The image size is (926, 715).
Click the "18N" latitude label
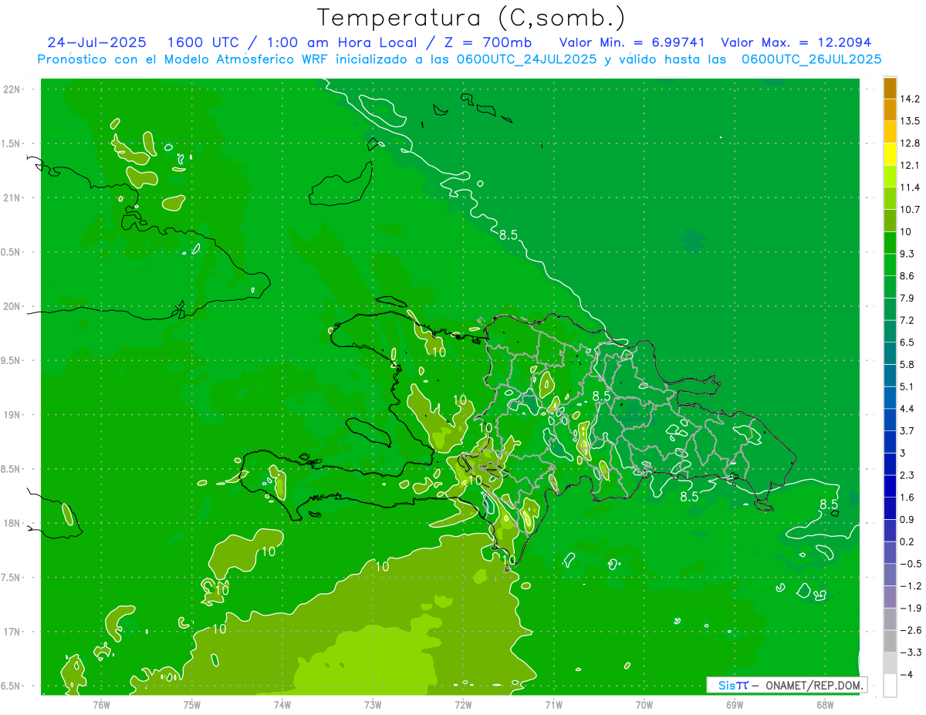click(x=12, y=523)
